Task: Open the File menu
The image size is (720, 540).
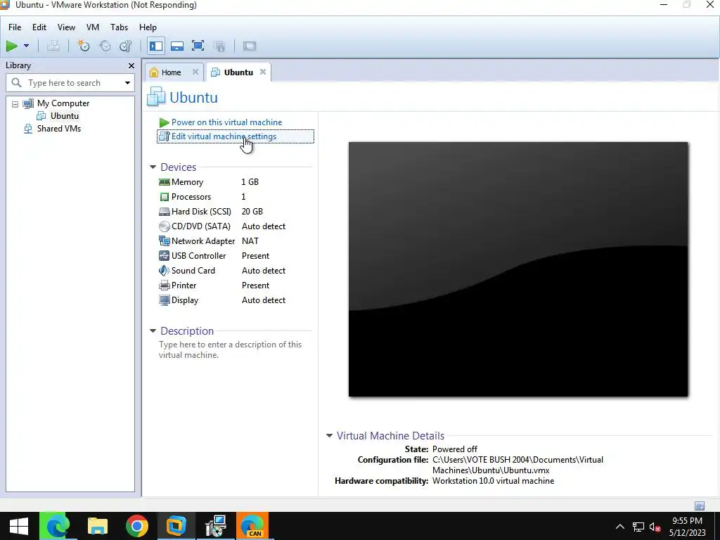Action: coord(15,27)
